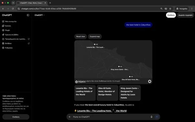Click the ChatGPT logo text in sidebar

click(7, 15)
